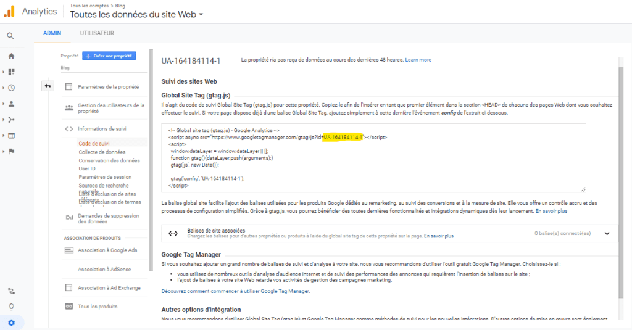Select Code de suivi submenu item

pyautogui.click(x=94, y=144)
